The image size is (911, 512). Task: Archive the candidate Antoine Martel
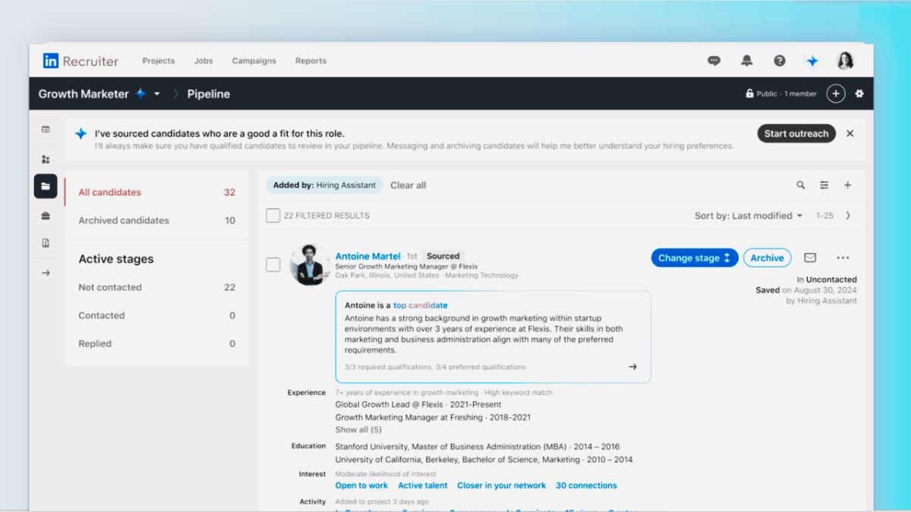767,258
